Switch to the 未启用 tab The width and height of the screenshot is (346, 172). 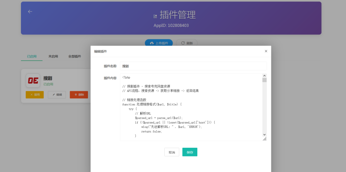53,56
